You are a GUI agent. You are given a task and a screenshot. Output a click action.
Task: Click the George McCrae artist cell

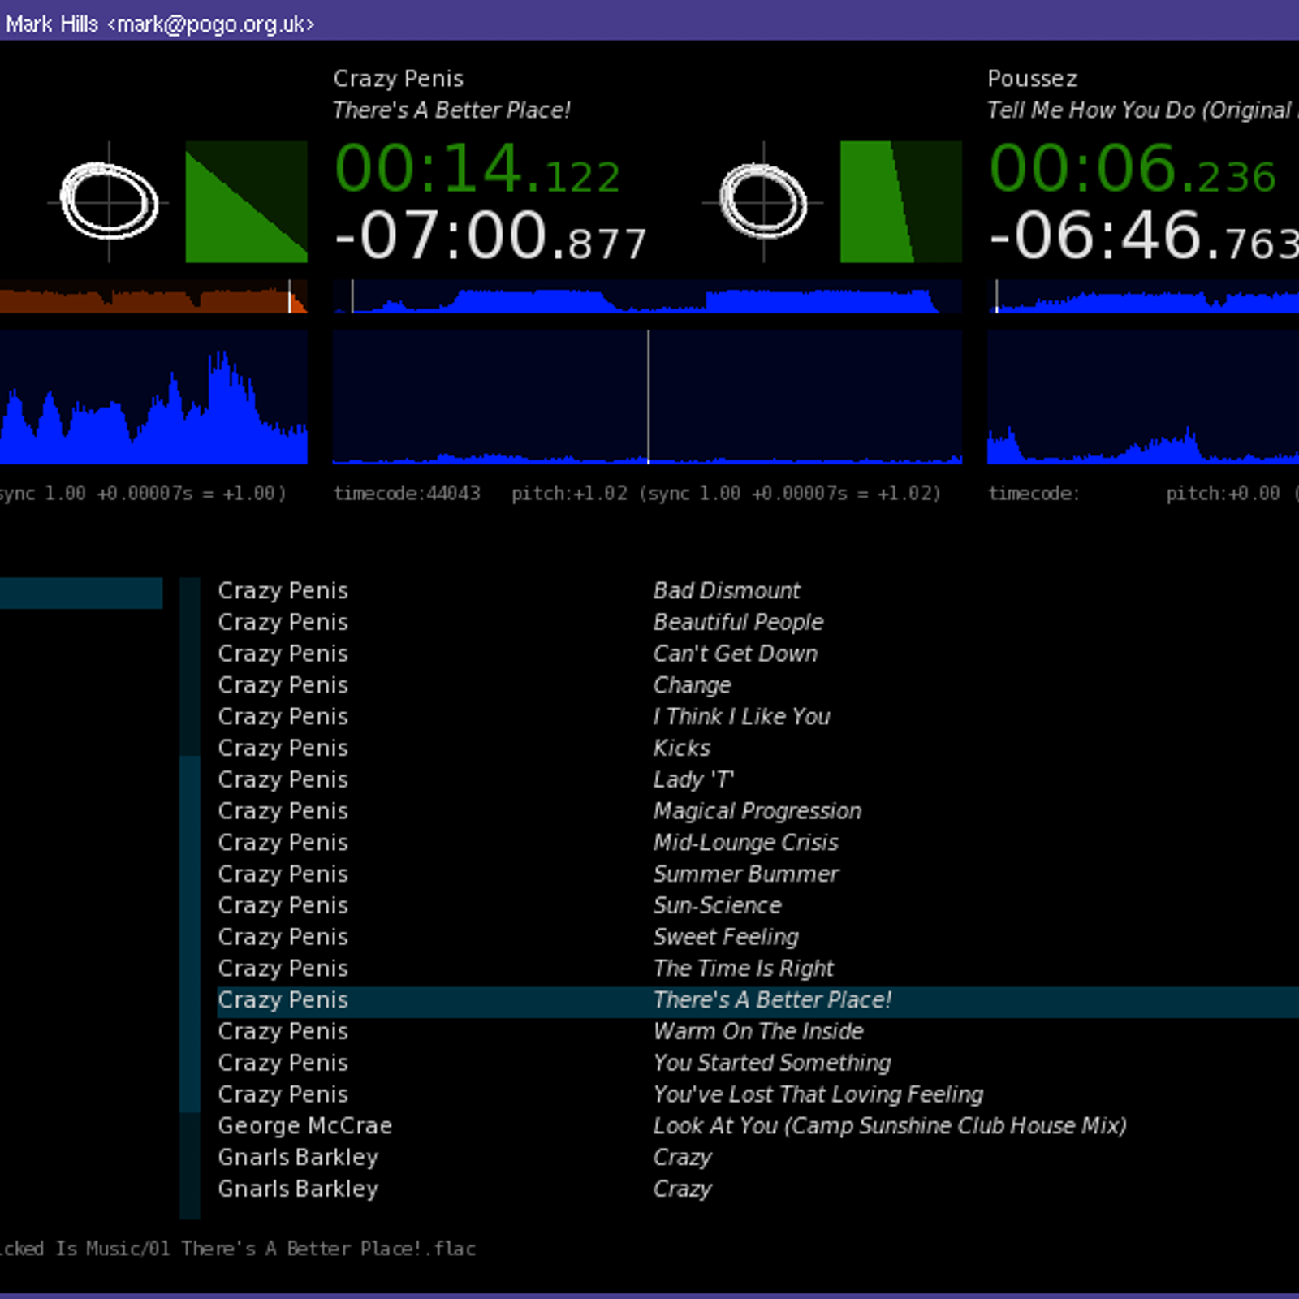(304, 1126)
